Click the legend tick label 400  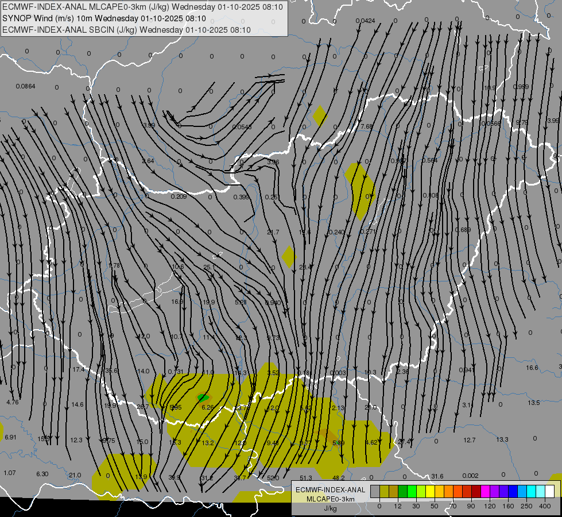pyautogui.click(x=545, y=506)
